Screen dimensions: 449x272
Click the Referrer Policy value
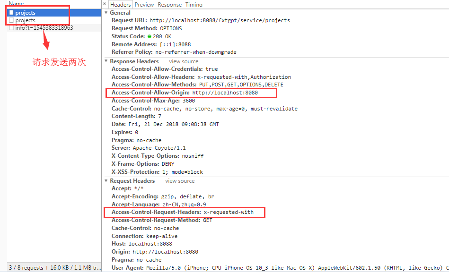[x=196, y=52]
